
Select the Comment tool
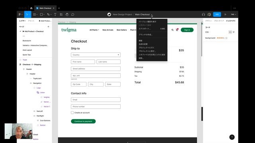(x=73, y=14)
